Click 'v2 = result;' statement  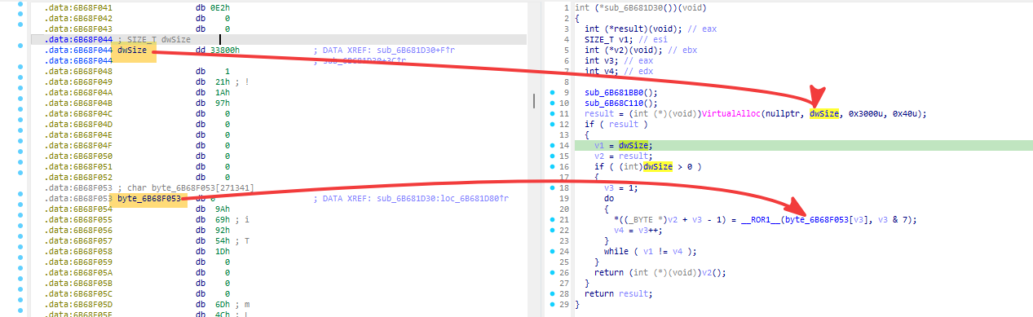624,156
